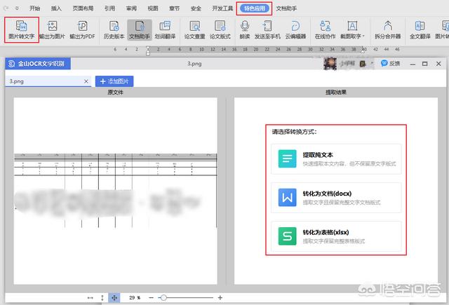Screen dimensions: 449x305
Task: Click the redo arrow in quick toolbar
Action: (6, 8)
